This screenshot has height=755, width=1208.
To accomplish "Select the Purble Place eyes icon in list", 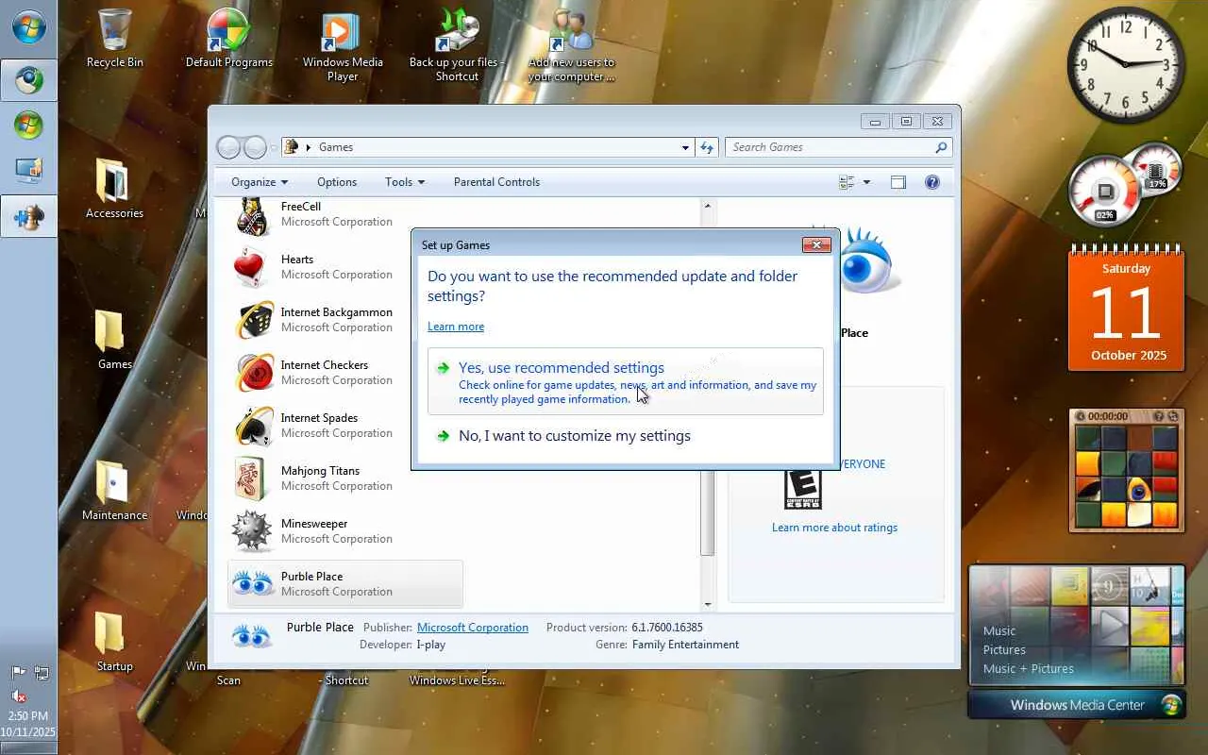I will tap(252, 584).
